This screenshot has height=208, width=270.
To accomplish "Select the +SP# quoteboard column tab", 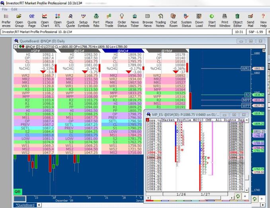I will (35, 51).
